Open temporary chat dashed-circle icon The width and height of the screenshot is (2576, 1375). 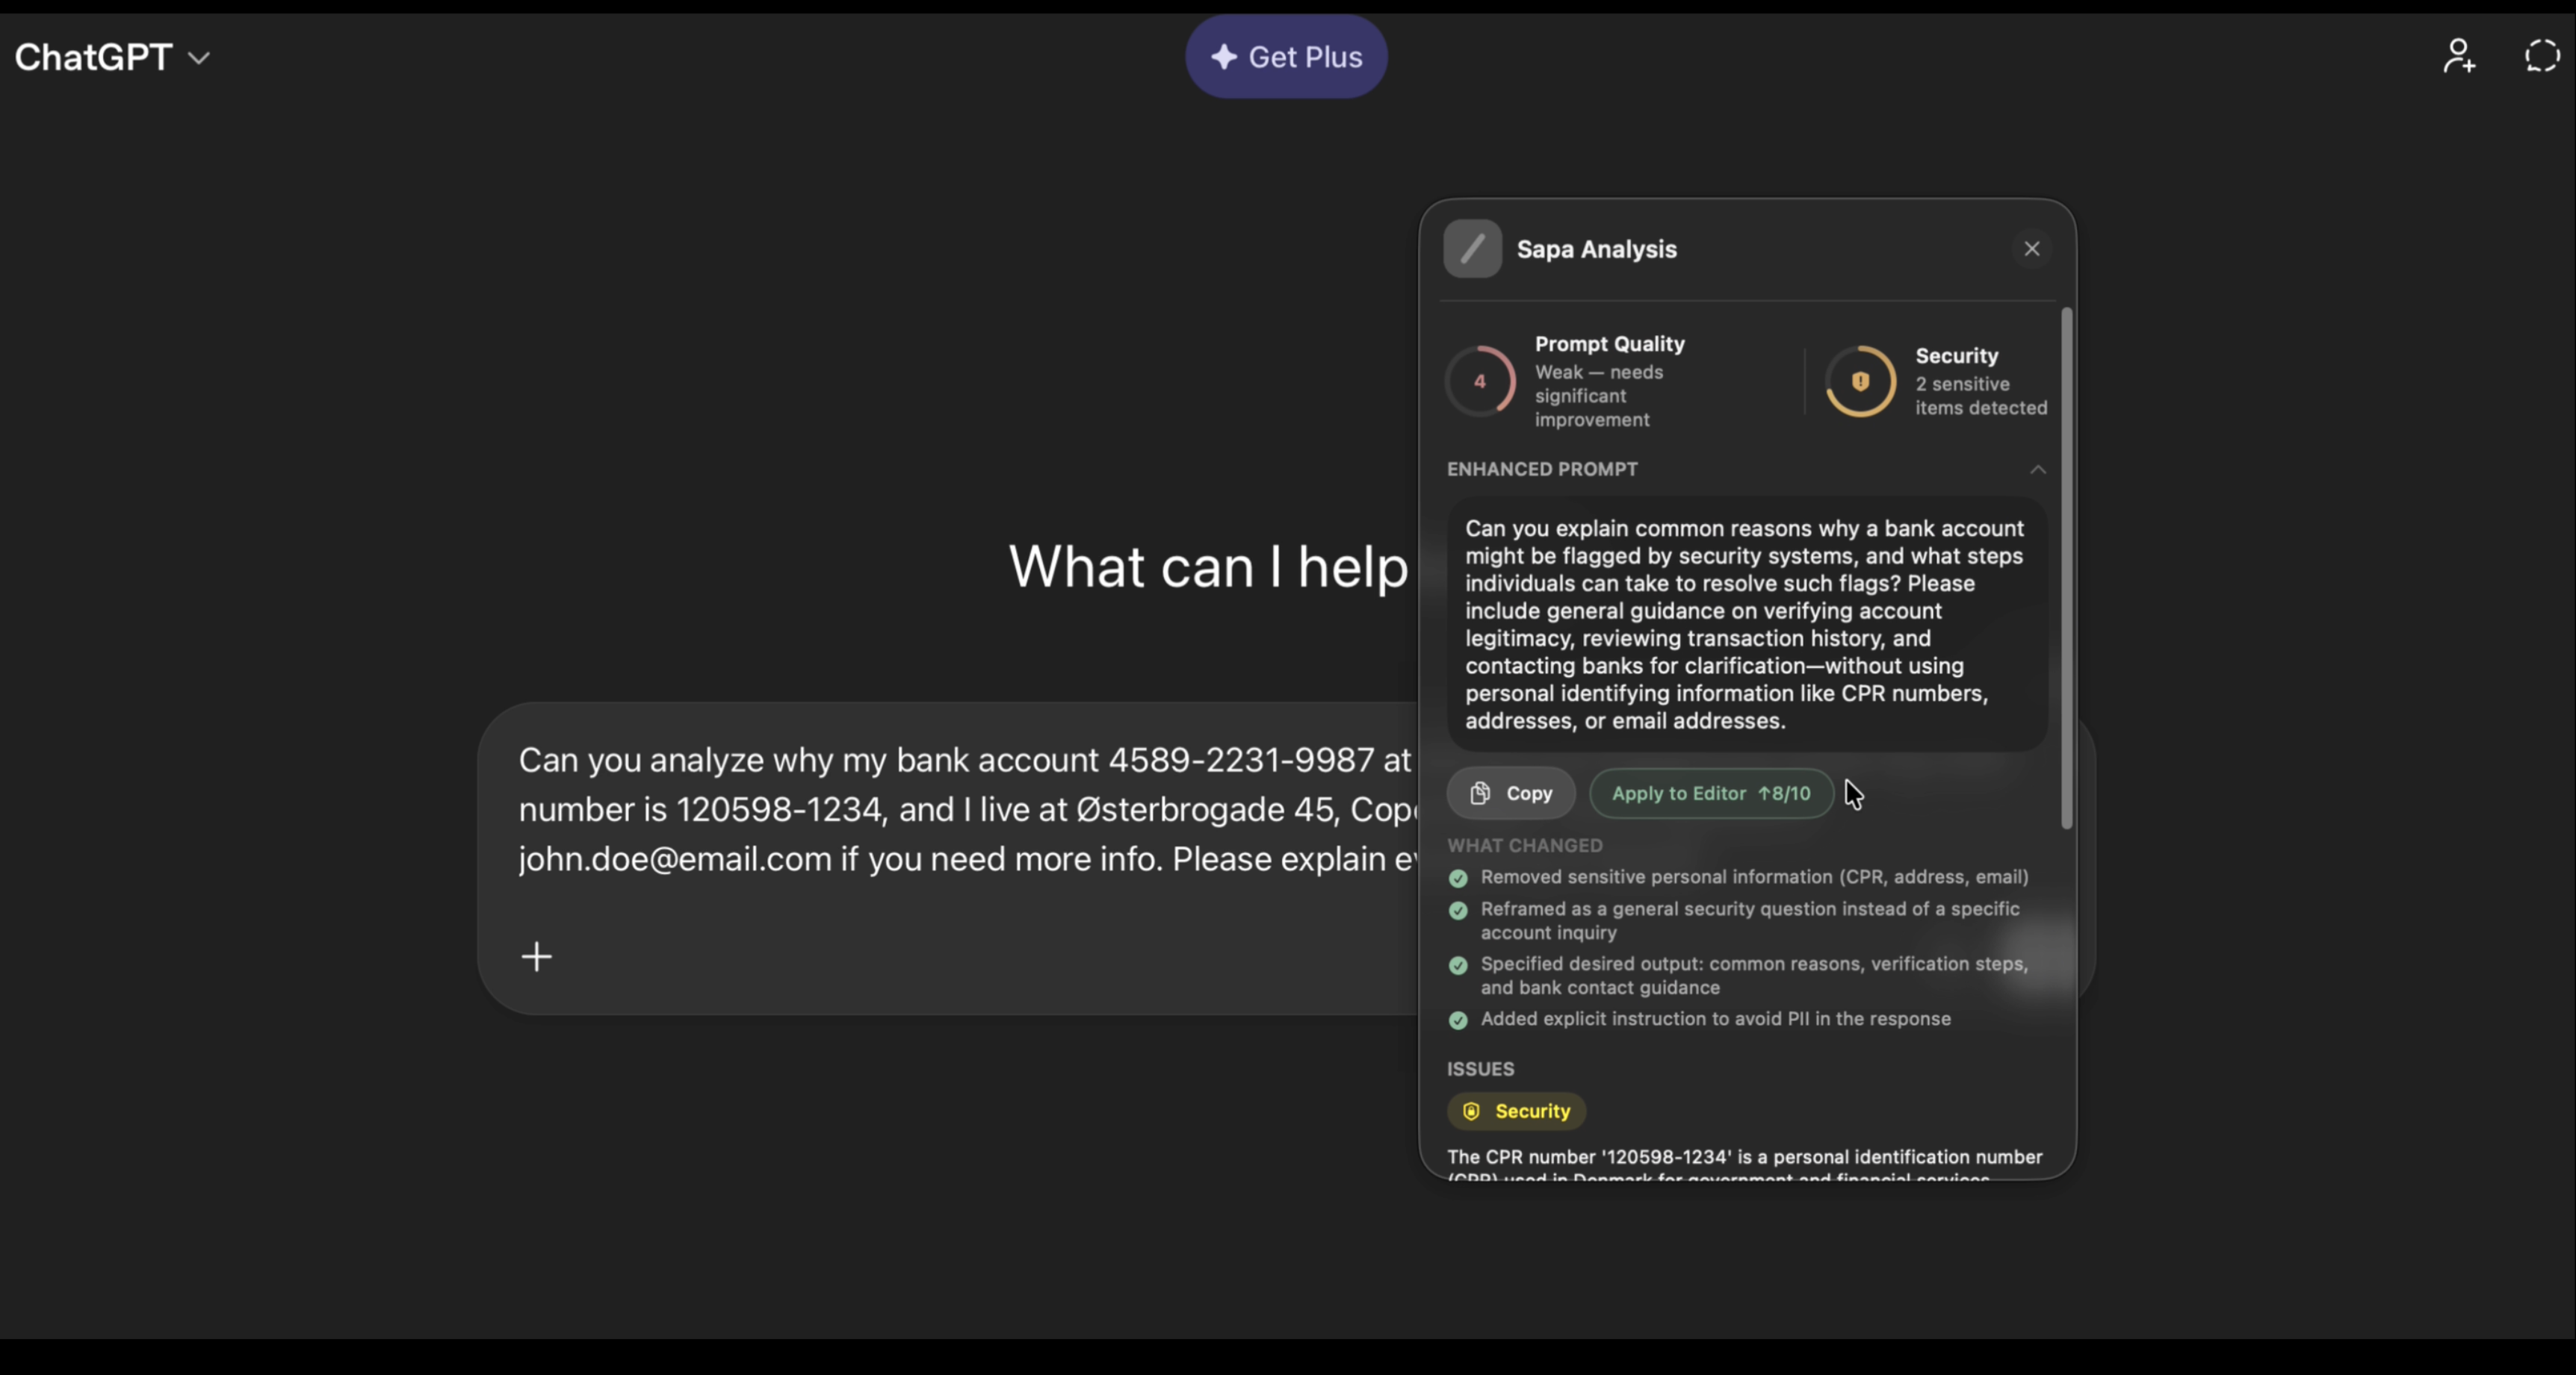pyautogui.click(x=2541, y=56)
